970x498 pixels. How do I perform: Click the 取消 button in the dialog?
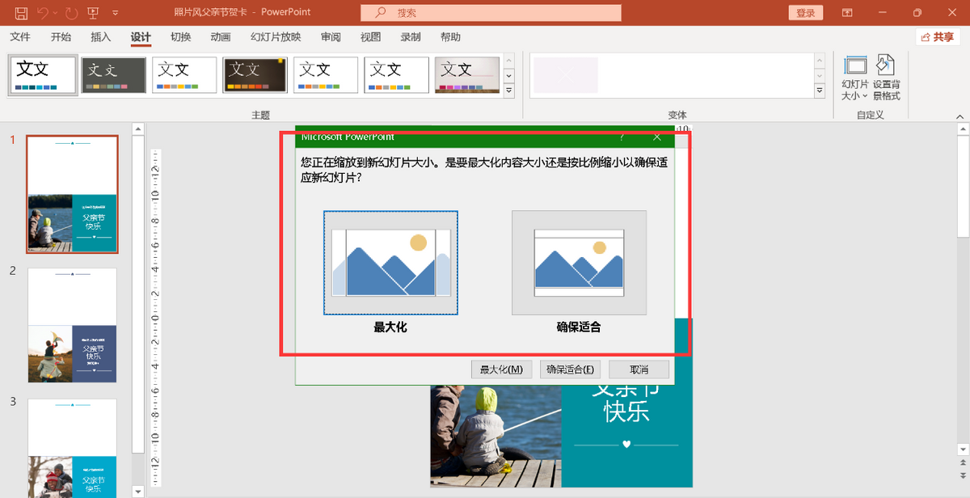click(x=638, y=369)
